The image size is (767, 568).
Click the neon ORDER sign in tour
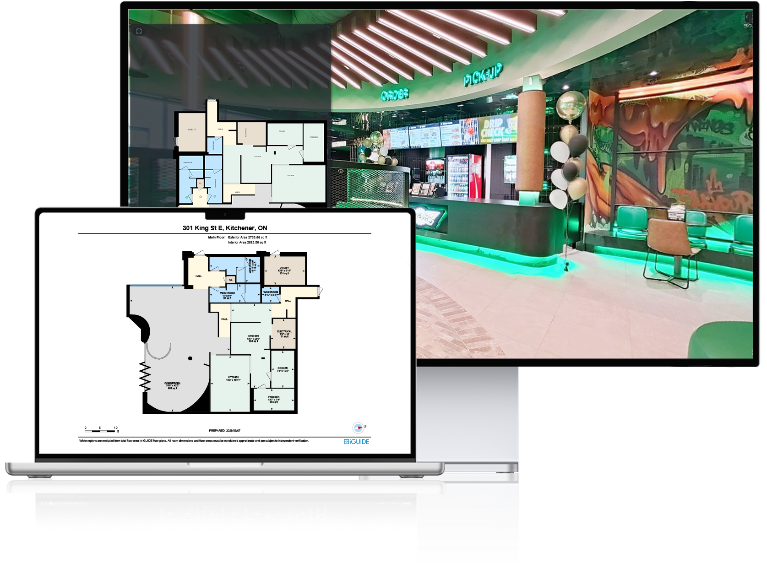point(395,94)
